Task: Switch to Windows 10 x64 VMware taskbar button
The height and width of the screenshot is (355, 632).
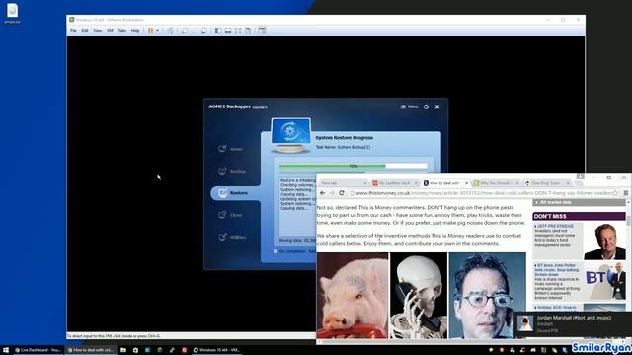Action: click(217, 350)
